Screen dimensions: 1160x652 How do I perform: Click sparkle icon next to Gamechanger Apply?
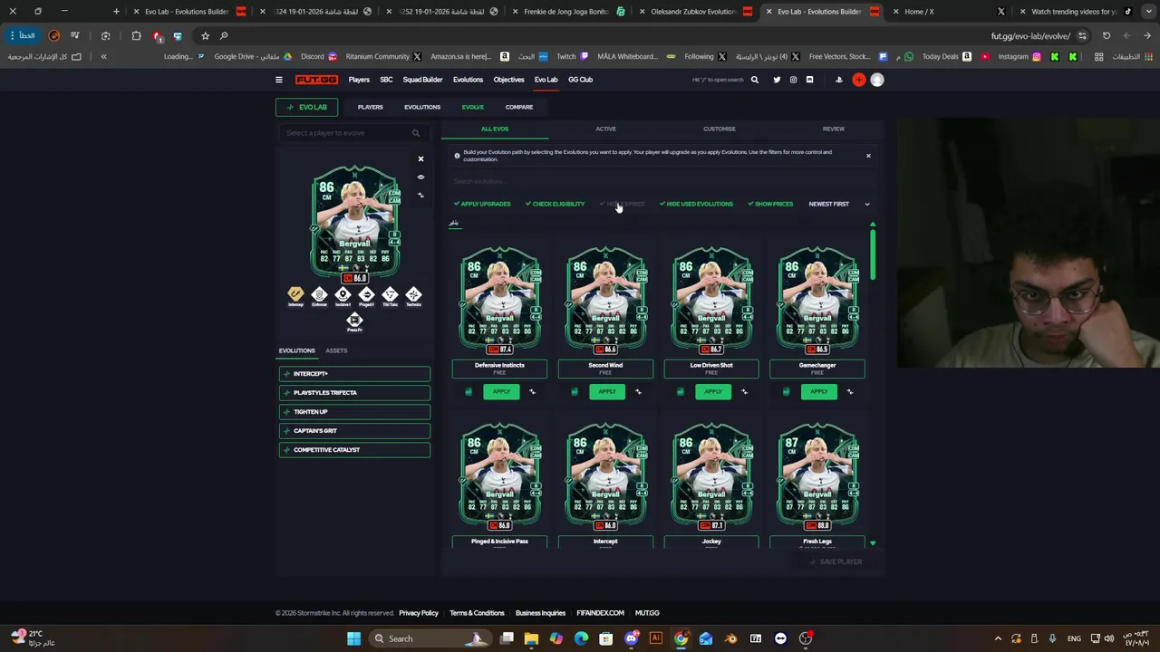pos(850,392)
